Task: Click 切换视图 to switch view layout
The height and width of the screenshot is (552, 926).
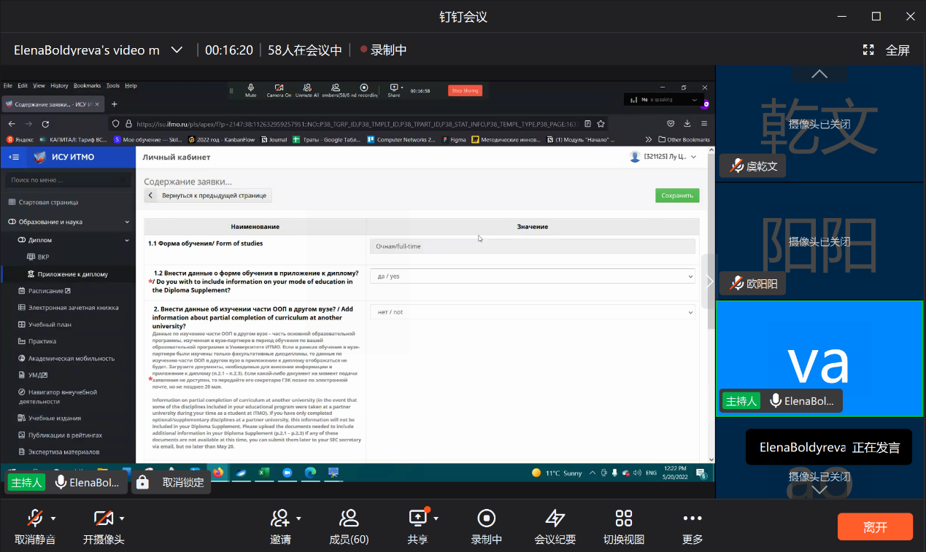Action: (x=623, y=526)
